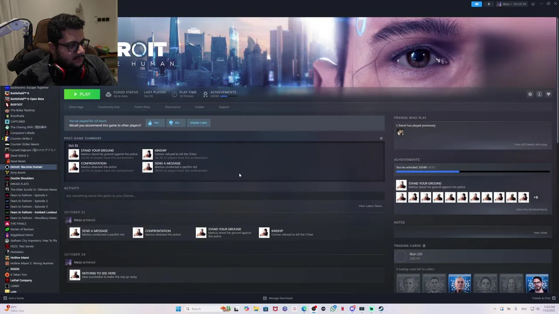Open the Discussions tab
The width and height of the screenshot is (559, 314).
point(173,107)
